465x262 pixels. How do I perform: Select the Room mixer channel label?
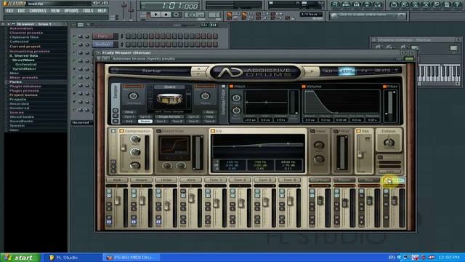point(344,180)
